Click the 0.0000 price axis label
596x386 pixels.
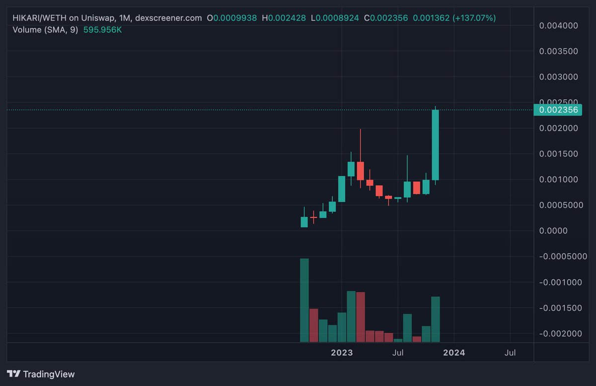coord(553,231)
